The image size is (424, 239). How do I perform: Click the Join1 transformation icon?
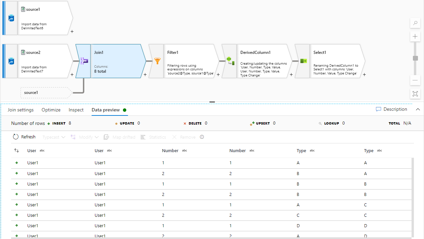tap(84, 61)
